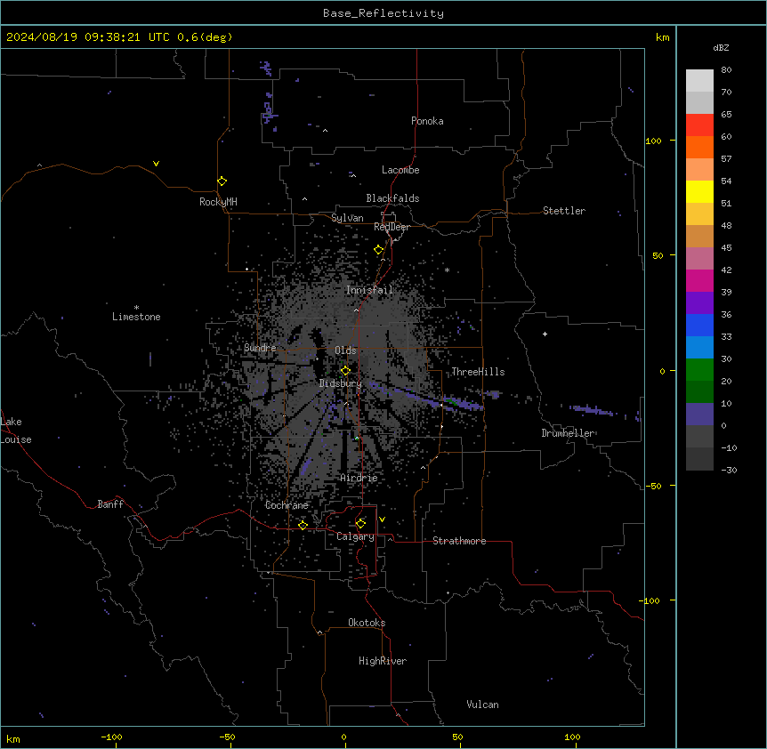Click the pink 42-45 dBZ swatch
The width and height of the screenshot is (767, 749).
tap(699, 259)
